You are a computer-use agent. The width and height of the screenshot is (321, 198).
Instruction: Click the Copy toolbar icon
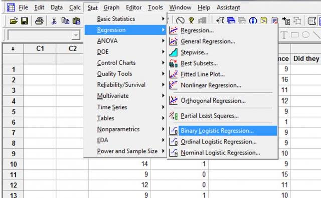(x=65, y=21)
